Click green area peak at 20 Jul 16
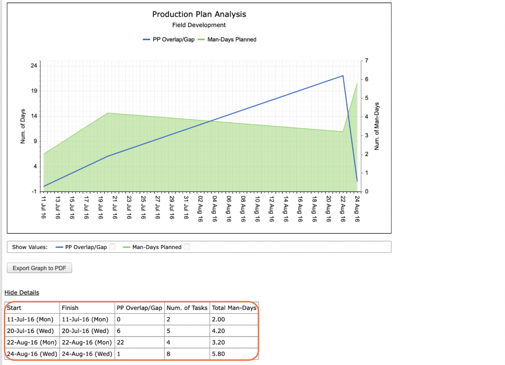The image size is (505, 365). point(107,113)
